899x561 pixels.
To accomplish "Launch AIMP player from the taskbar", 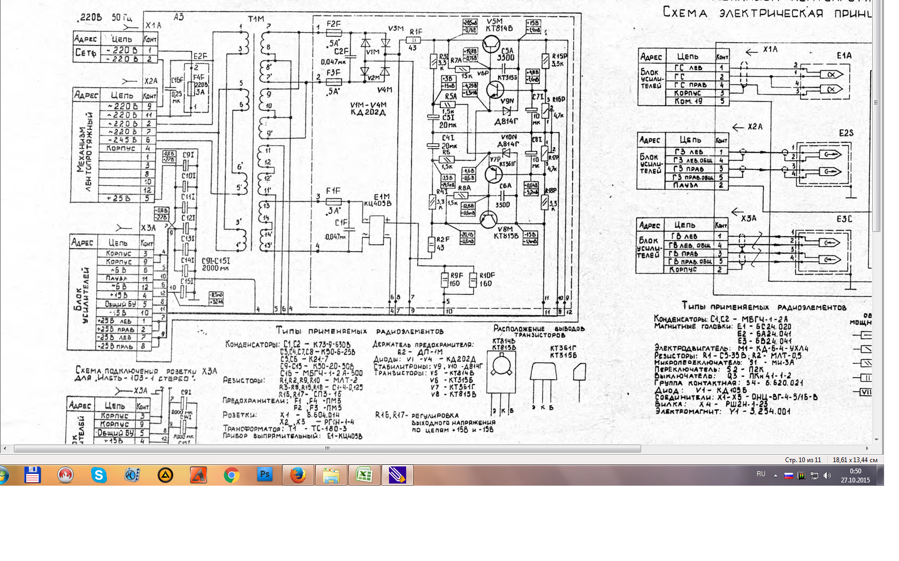I will click(x=165, y=475).
